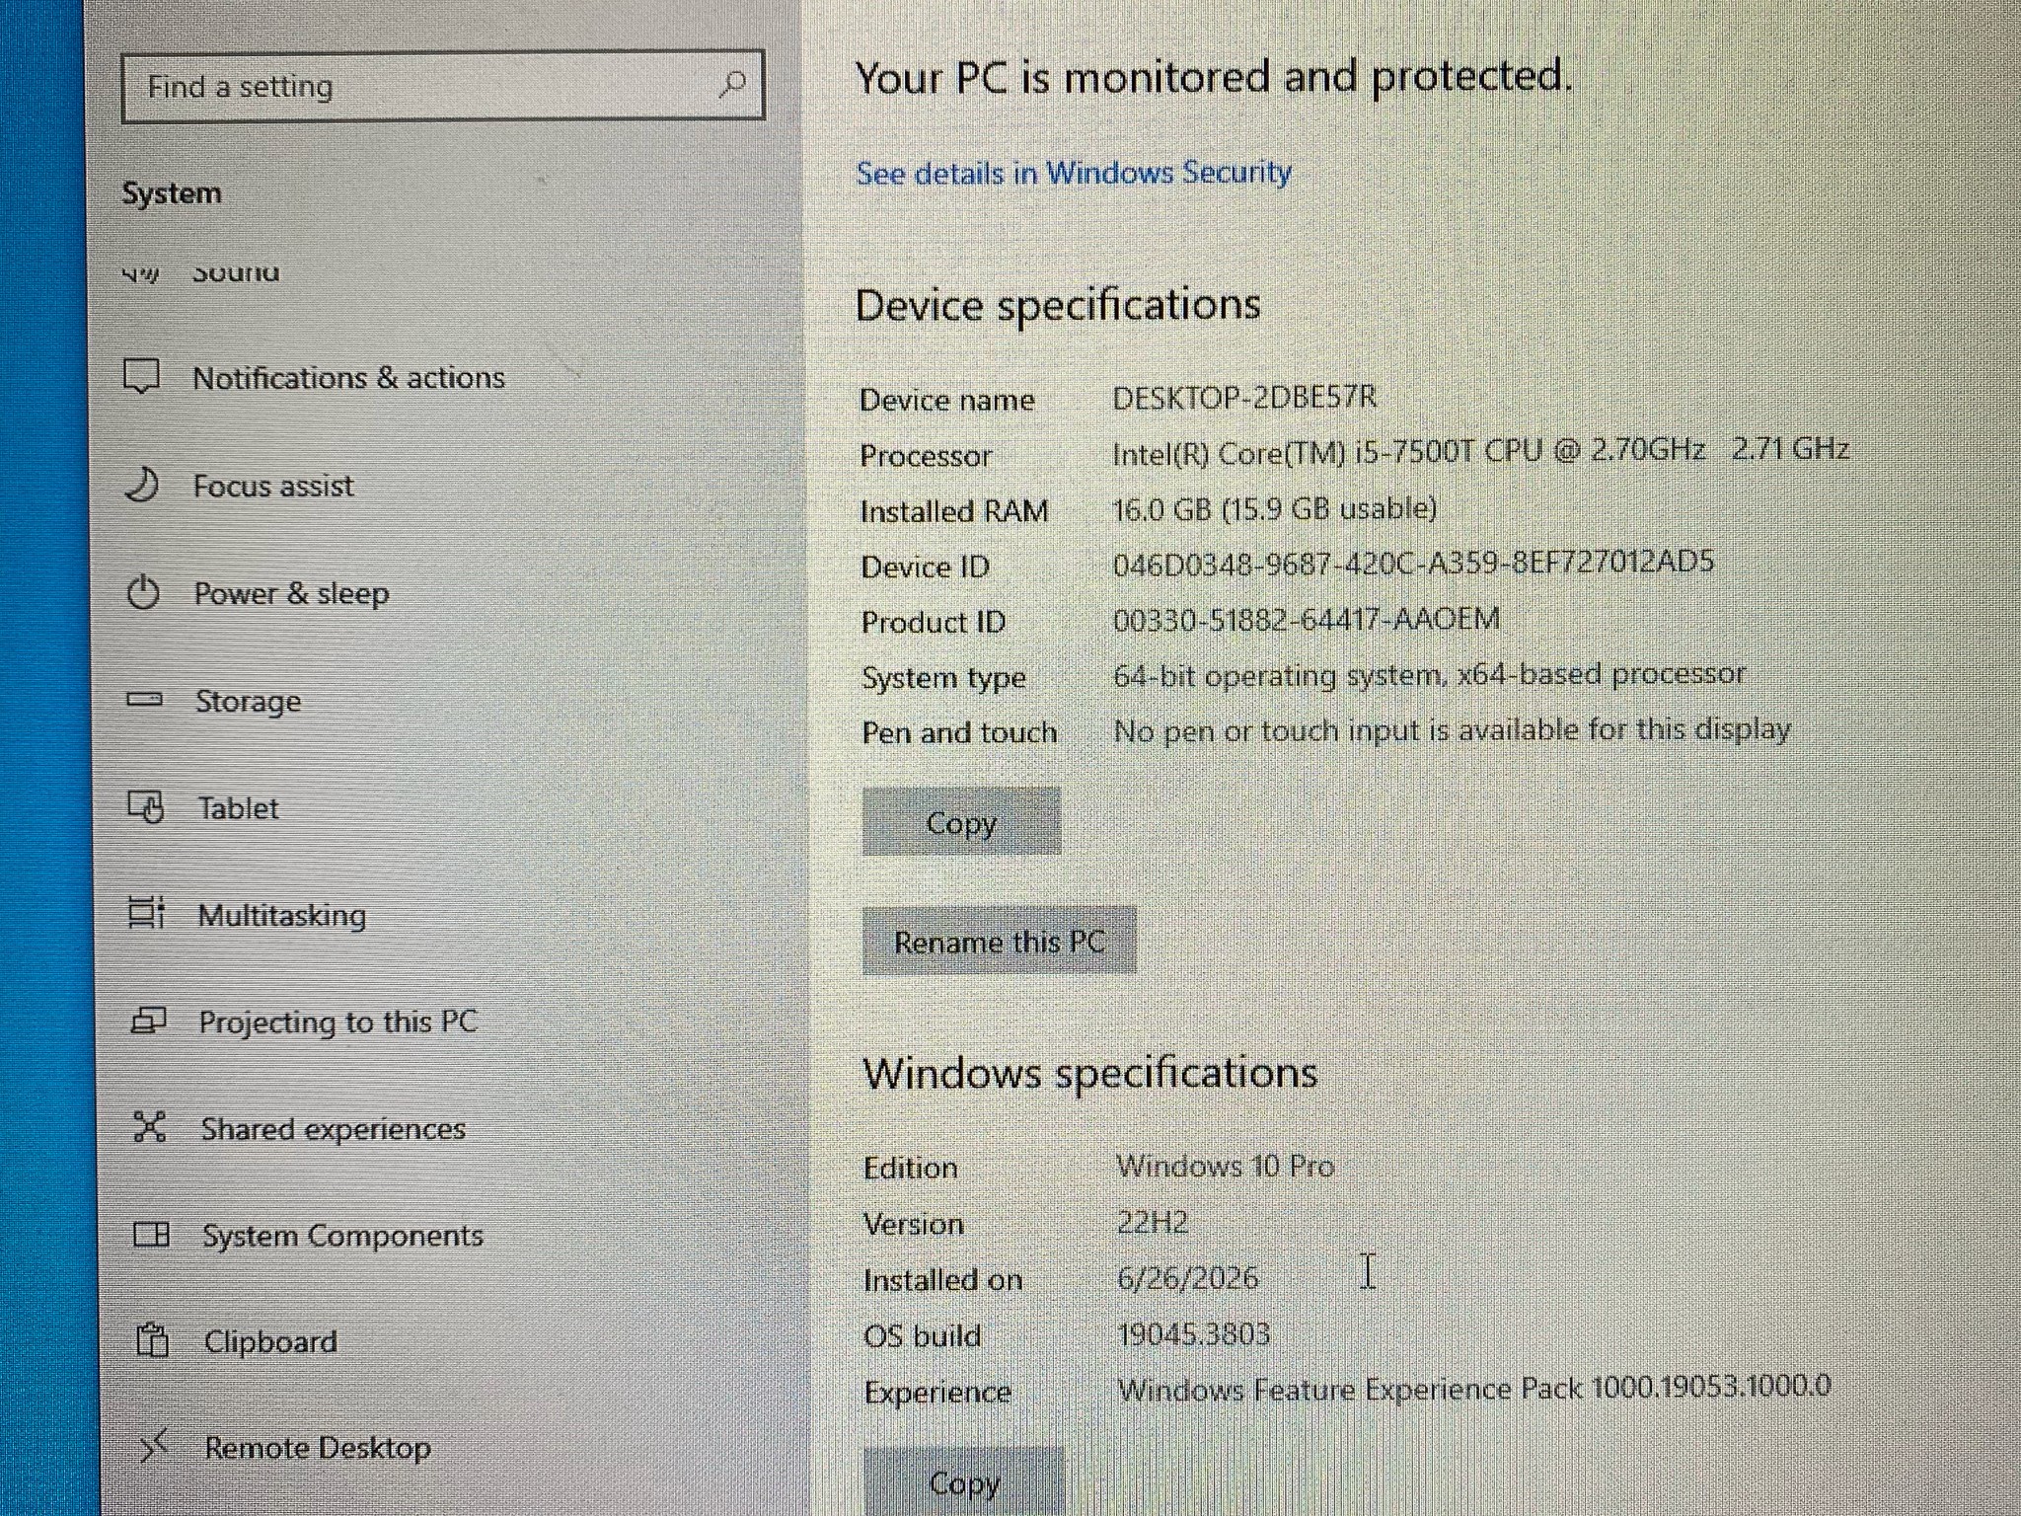Click the version value 22H2
The image size is (2021, 1516).
(1152, 1222)
